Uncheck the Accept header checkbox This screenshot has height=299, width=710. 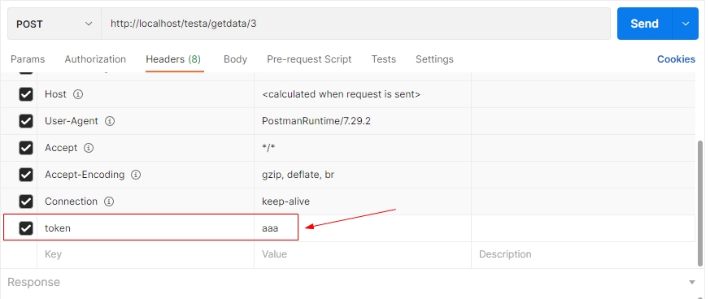26,148
